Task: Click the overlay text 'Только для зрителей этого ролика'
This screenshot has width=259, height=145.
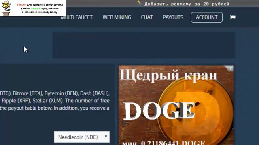Action: [40, 5]
